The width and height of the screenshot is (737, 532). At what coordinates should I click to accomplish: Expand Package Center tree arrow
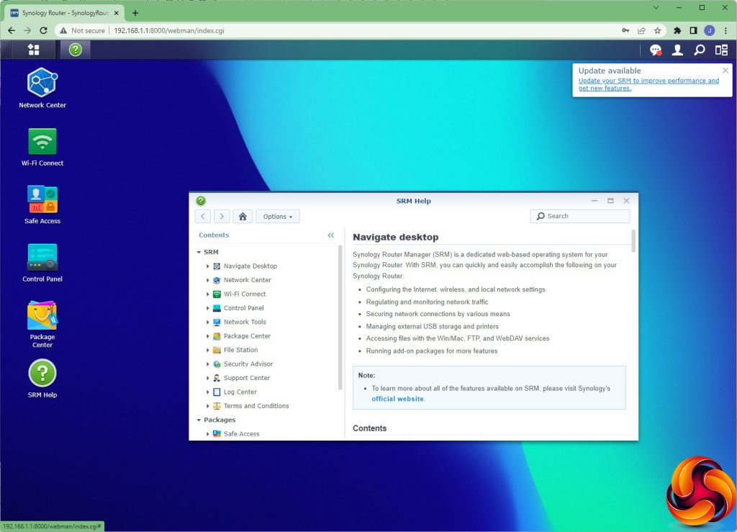click(208, 336)
